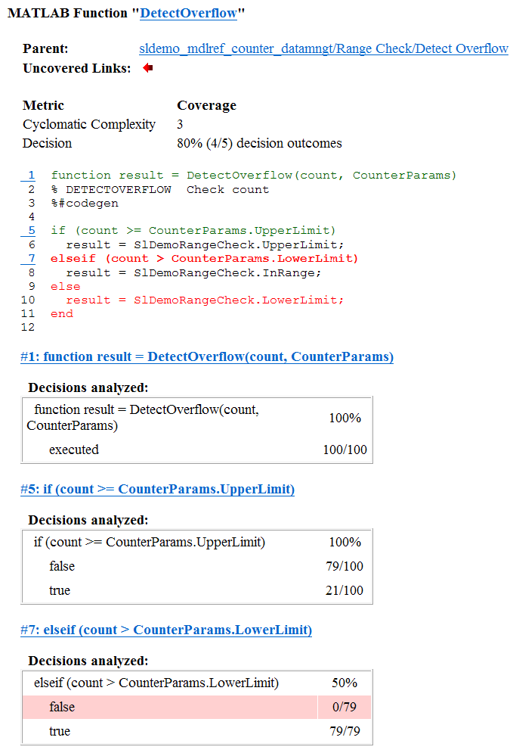This screenshot has width=516, height=753.
Task: Jump to code line number 5
Action: (x=31, y=230)
